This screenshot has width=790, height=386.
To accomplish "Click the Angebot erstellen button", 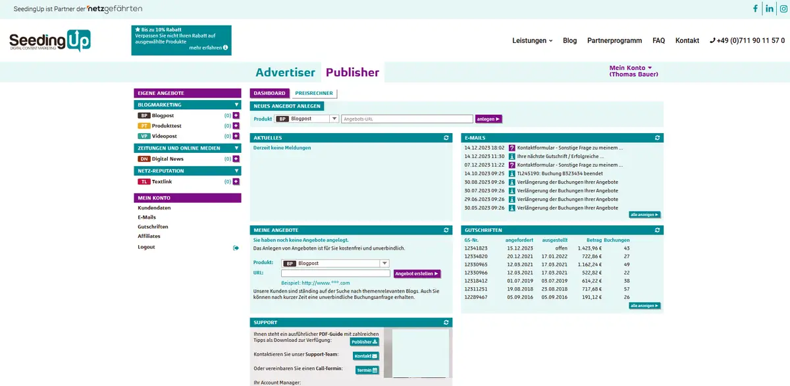I will coord(417,273).
